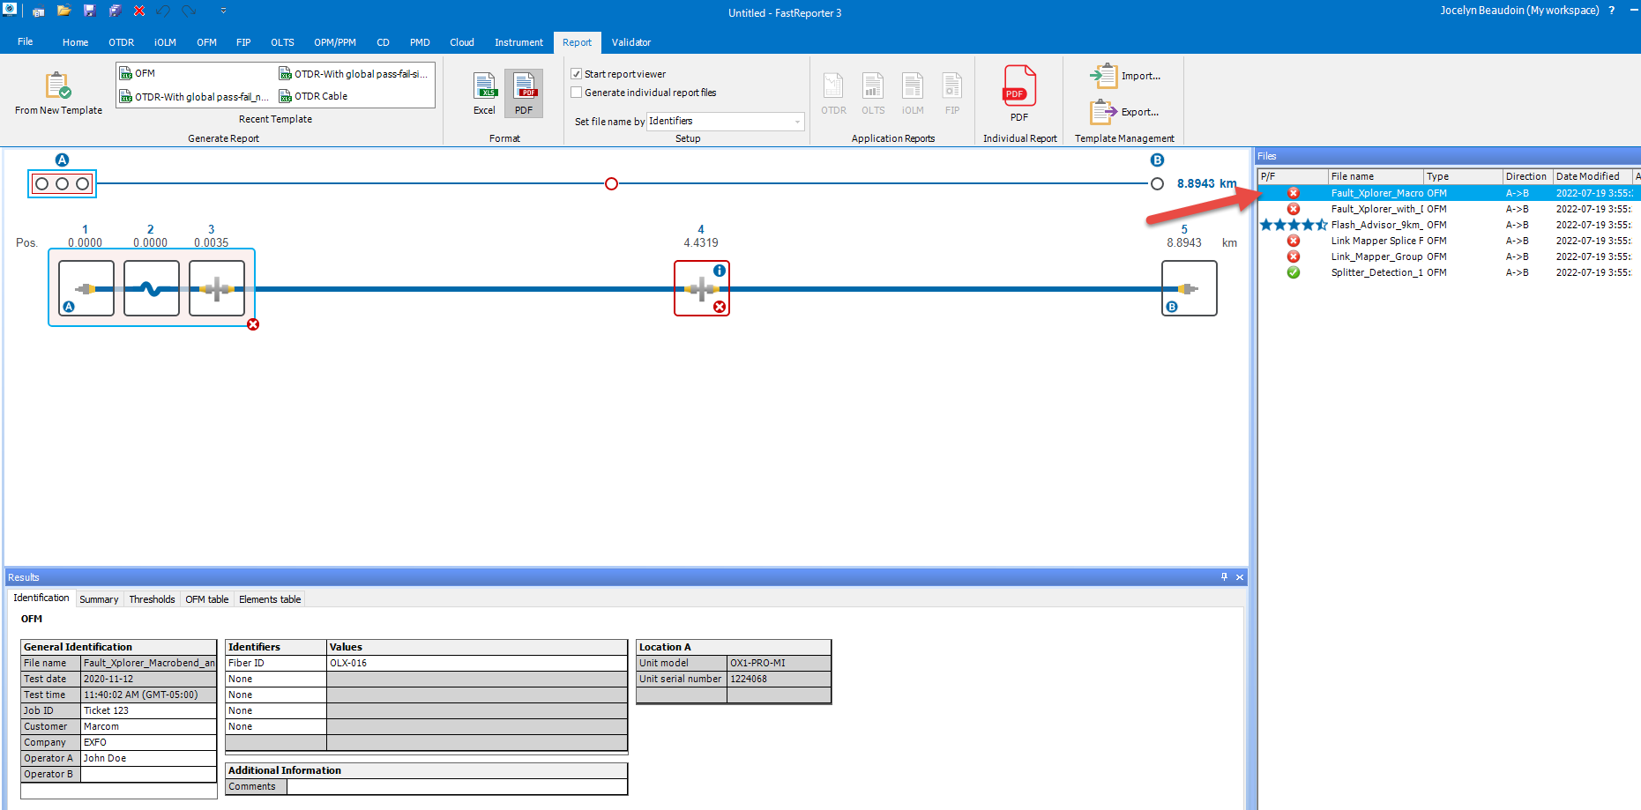Sort files by File name column header

[1376, 176]
